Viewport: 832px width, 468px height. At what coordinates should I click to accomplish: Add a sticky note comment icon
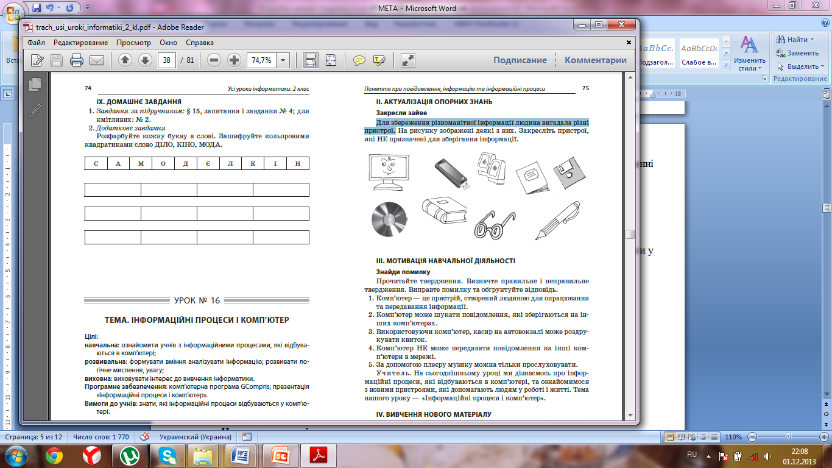[x=359, y=60]
